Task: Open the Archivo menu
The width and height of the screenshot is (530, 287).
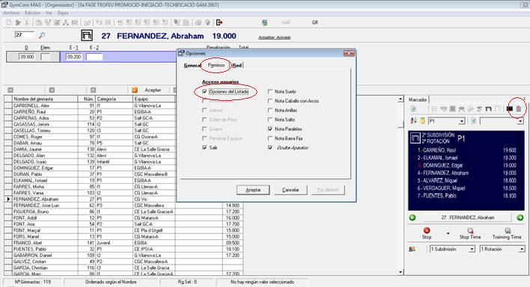Action: (x=11, y=13)
